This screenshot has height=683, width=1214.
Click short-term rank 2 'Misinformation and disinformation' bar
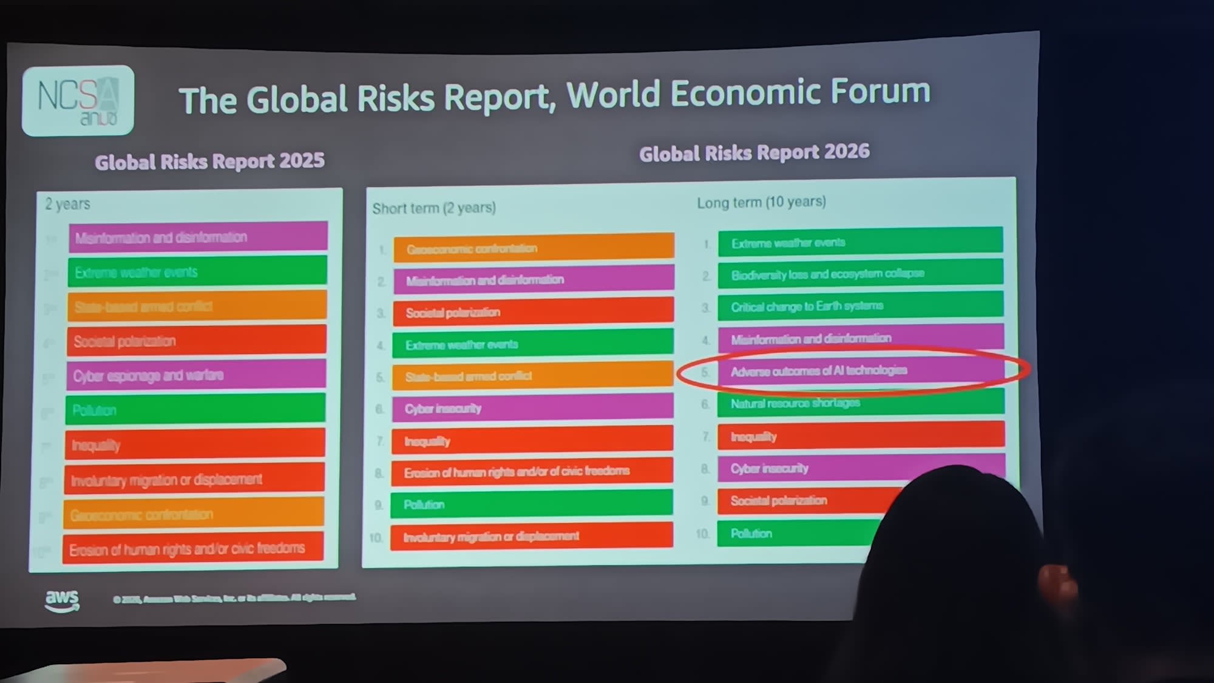click(x=534, y=280)
